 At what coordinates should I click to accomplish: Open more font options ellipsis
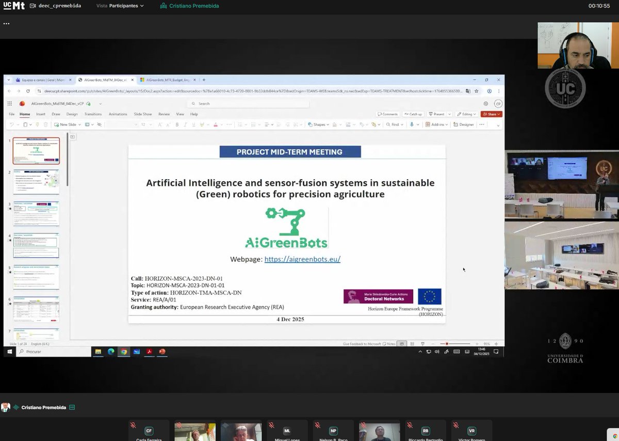click(229, 124)
